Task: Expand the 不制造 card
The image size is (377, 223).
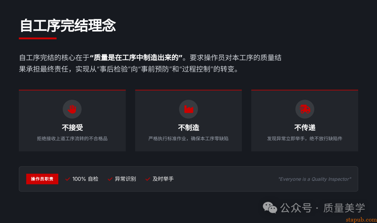Action: click(x=188, y=120)
